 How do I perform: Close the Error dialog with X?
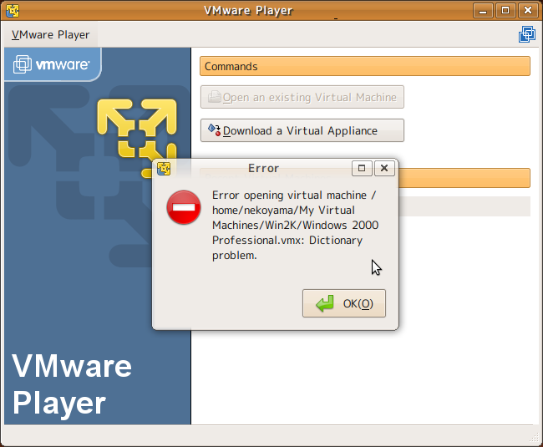383,168
